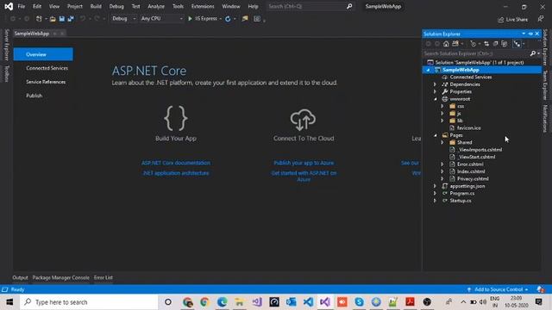Expand the Index.cshtml node
This screenshot has height=310, width=552.
pos(442,171)
